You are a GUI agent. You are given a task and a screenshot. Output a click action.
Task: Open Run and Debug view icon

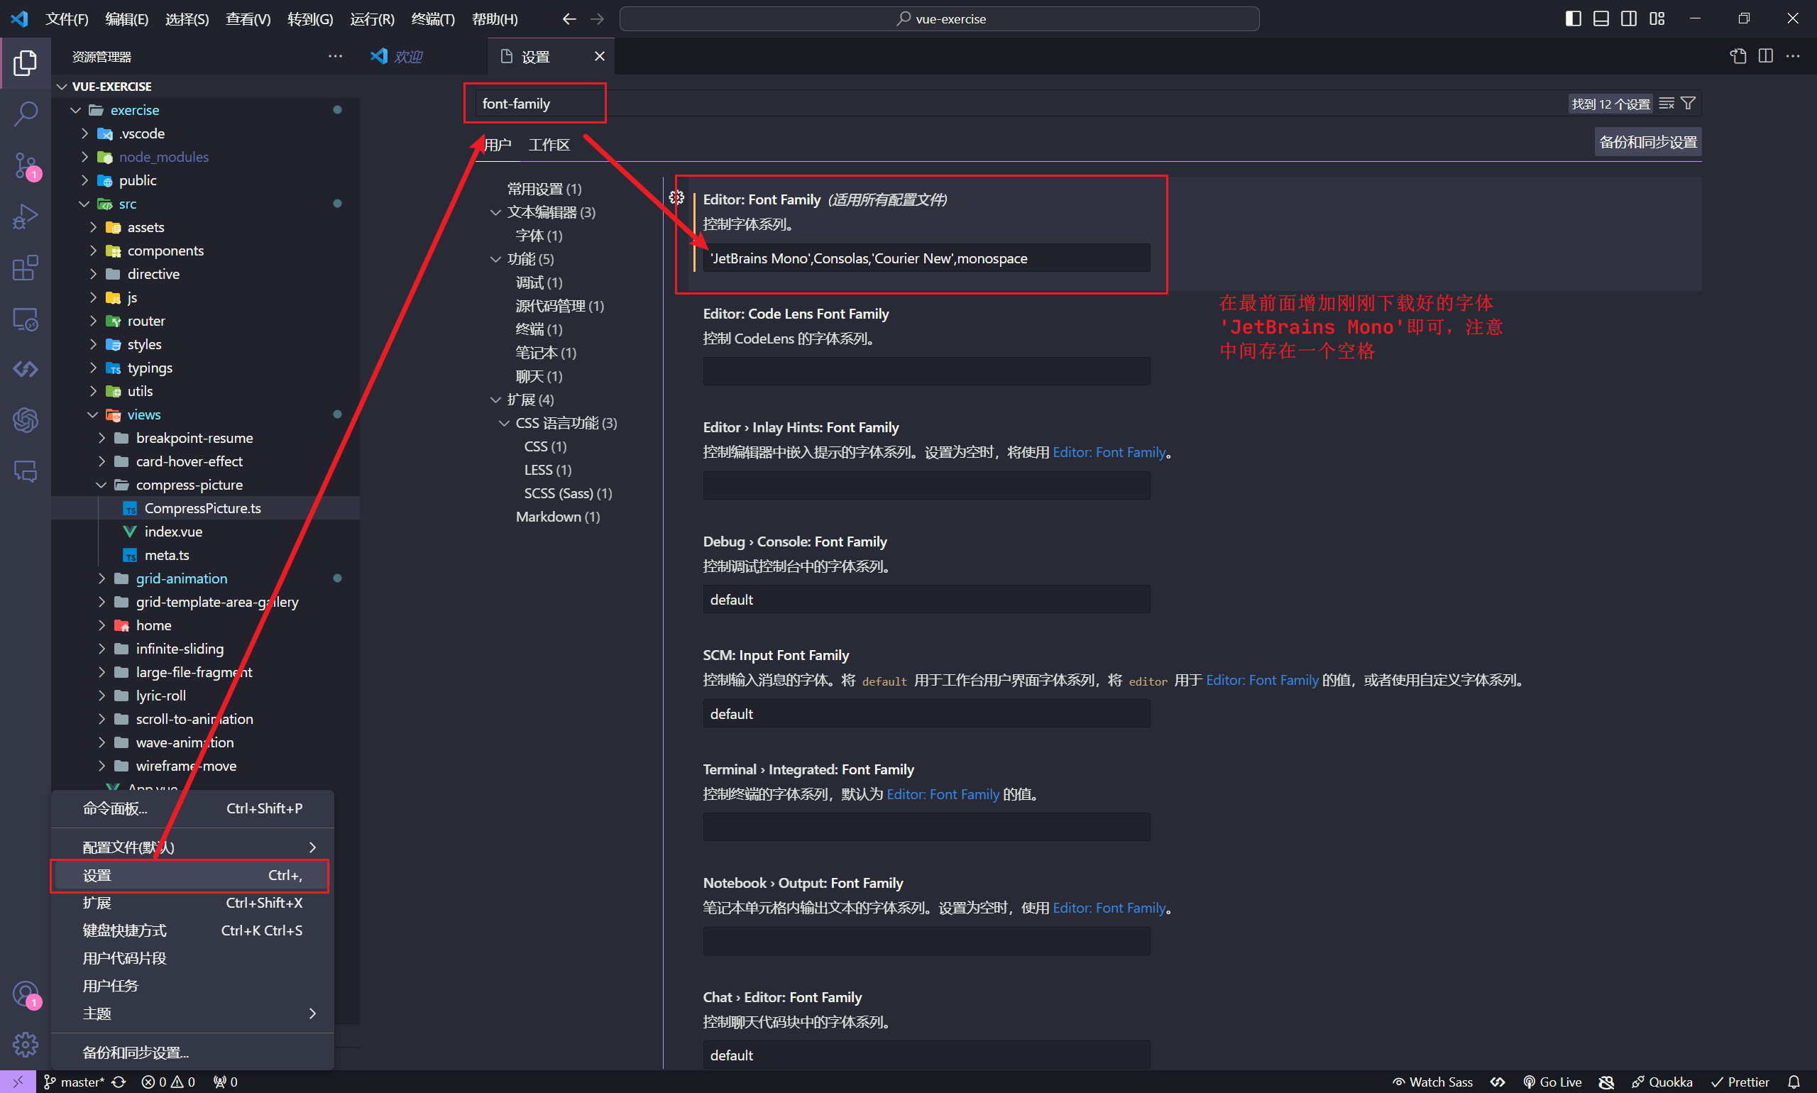(25, 216)
